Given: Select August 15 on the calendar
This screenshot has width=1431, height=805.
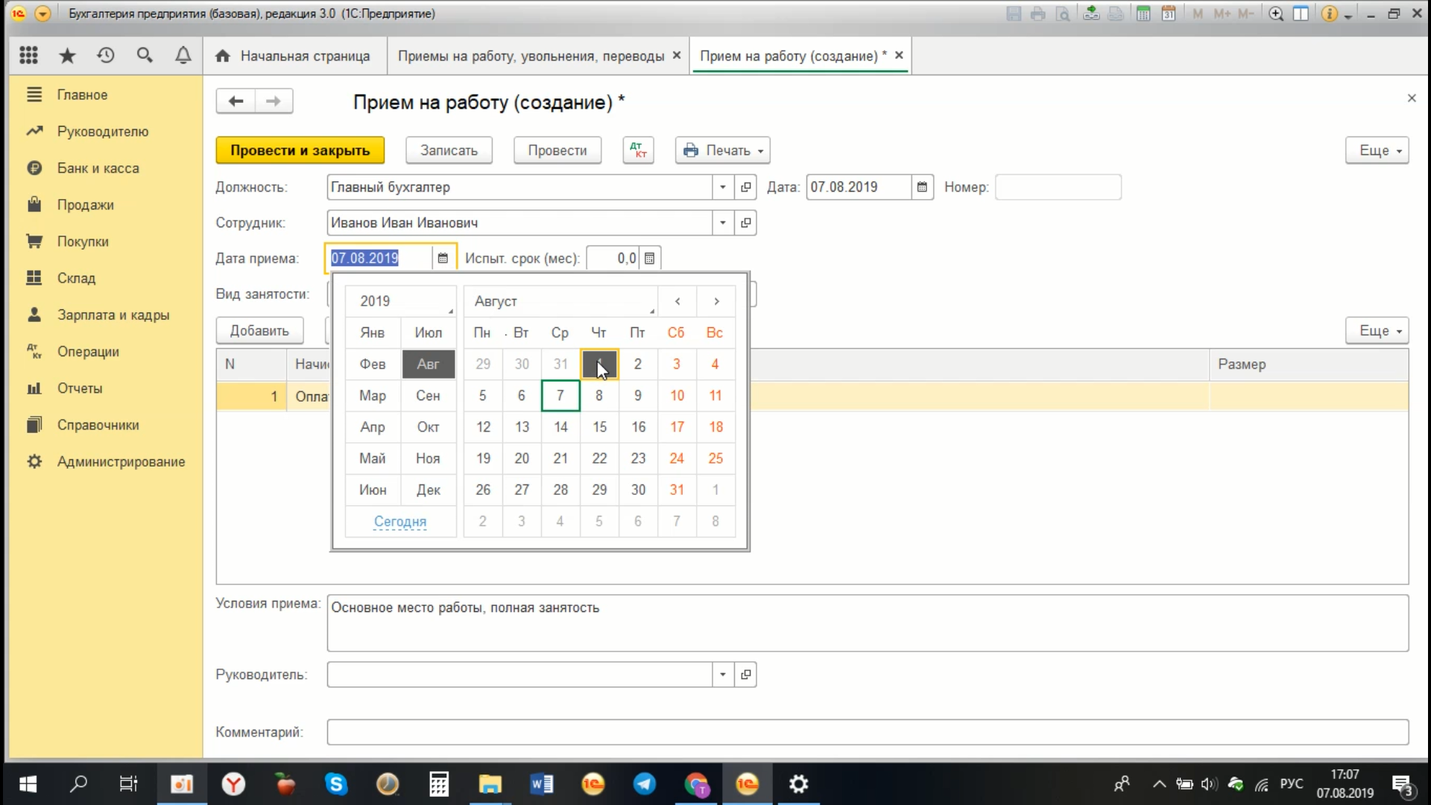Looking at the screenshot, I should pos(598,426).
